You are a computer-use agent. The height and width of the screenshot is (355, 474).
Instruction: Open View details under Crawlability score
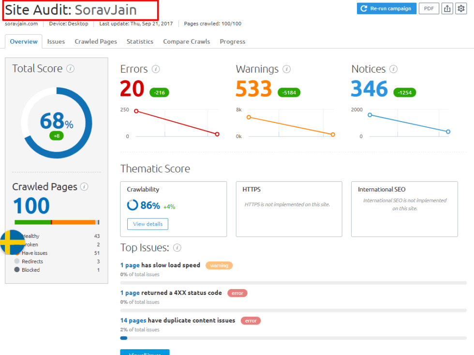(x=147, y=224)
